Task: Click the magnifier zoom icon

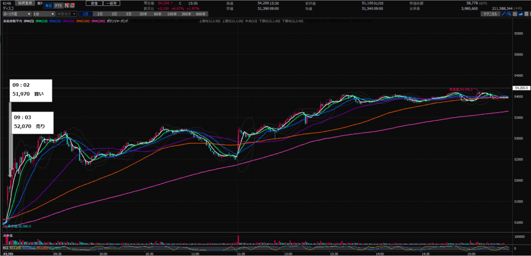Action: [509, 14]
